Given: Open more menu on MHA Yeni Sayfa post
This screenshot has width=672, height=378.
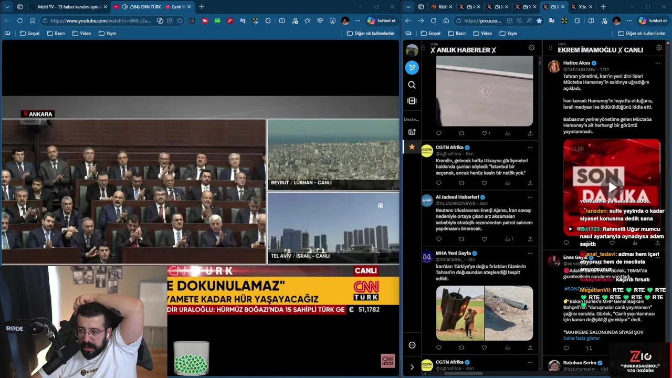Looking at the screenshot, I should coord(530,253).
